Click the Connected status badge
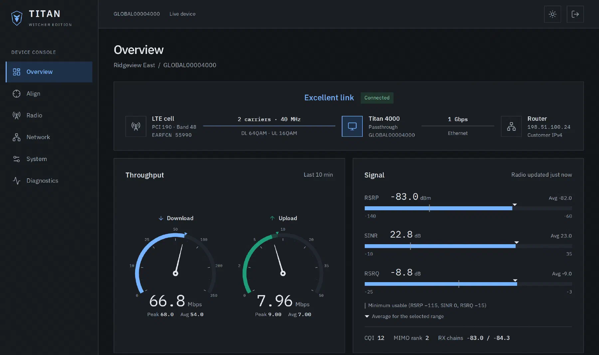 [377, 98]
